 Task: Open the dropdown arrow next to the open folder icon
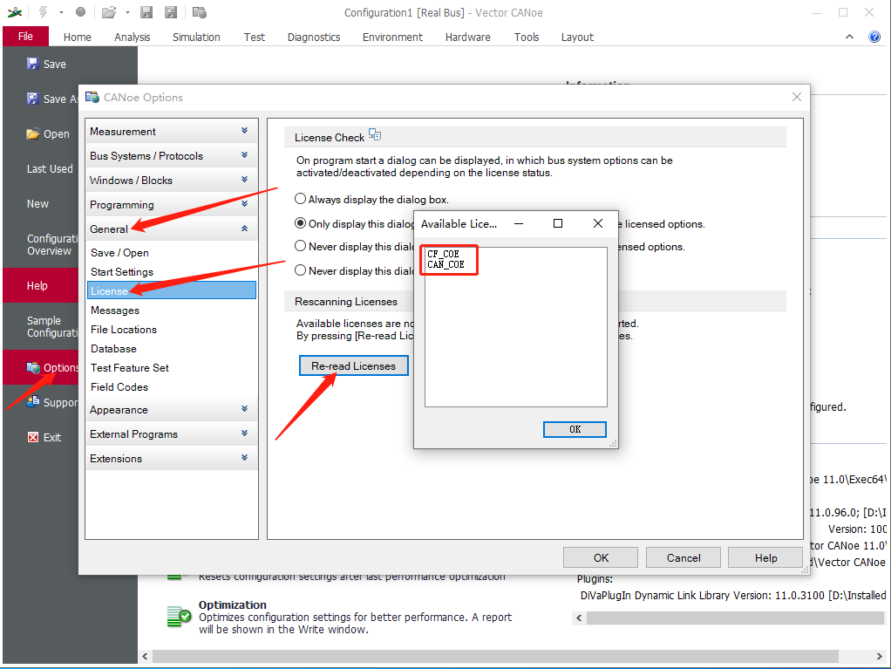click(128, 12)
